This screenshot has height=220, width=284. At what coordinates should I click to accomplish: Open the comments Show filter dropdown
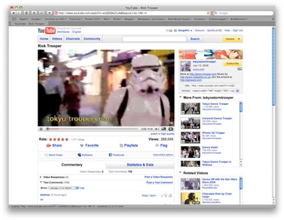click(63, 188)
